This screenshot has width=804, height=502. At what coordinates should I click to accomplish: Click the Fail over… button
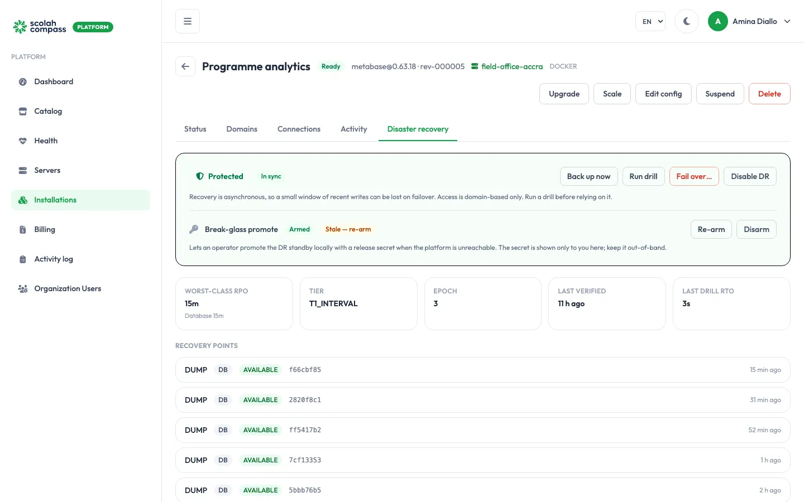click(694, 176)
